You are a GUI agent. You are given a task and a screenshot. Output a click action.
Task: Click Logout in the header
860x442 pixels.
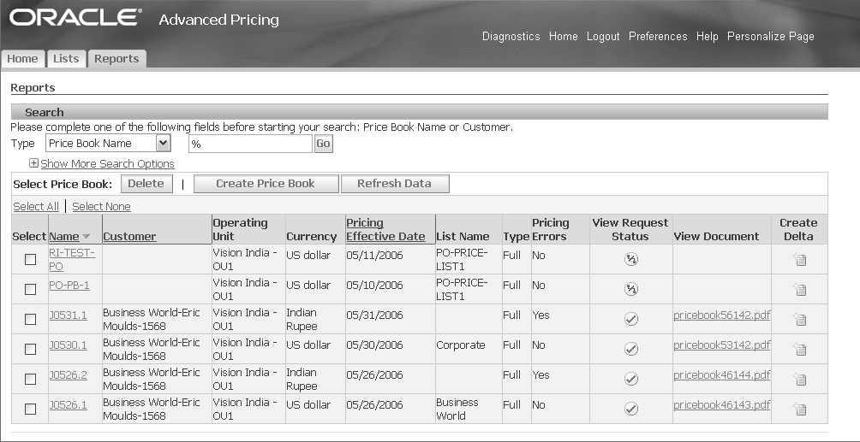click(x=603, y=36)
